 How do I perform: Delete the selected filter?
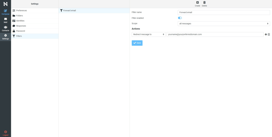click(x=204, y=4)
